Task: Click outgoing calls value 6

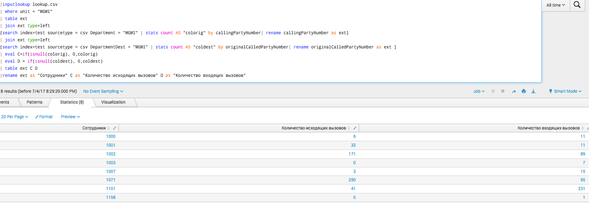Action: tap(355, 137)
